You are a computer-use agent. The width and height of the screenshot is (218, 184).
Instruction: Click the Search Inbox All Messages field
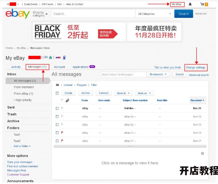tap(123, 75)
